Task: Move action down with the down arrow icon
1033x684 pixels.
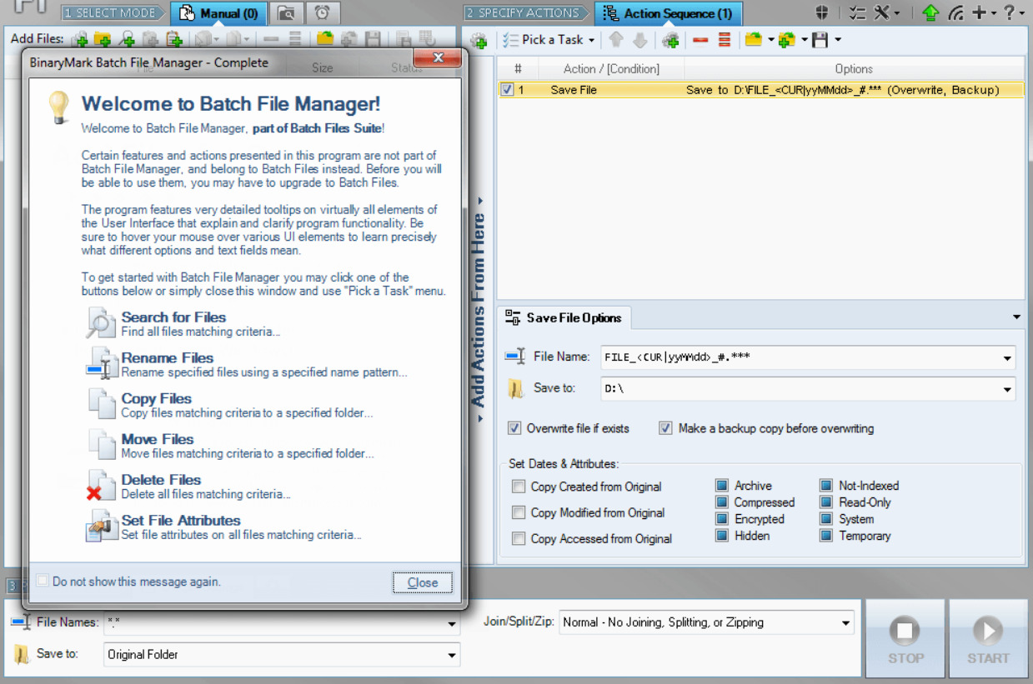Action: (x=639, y=40)
